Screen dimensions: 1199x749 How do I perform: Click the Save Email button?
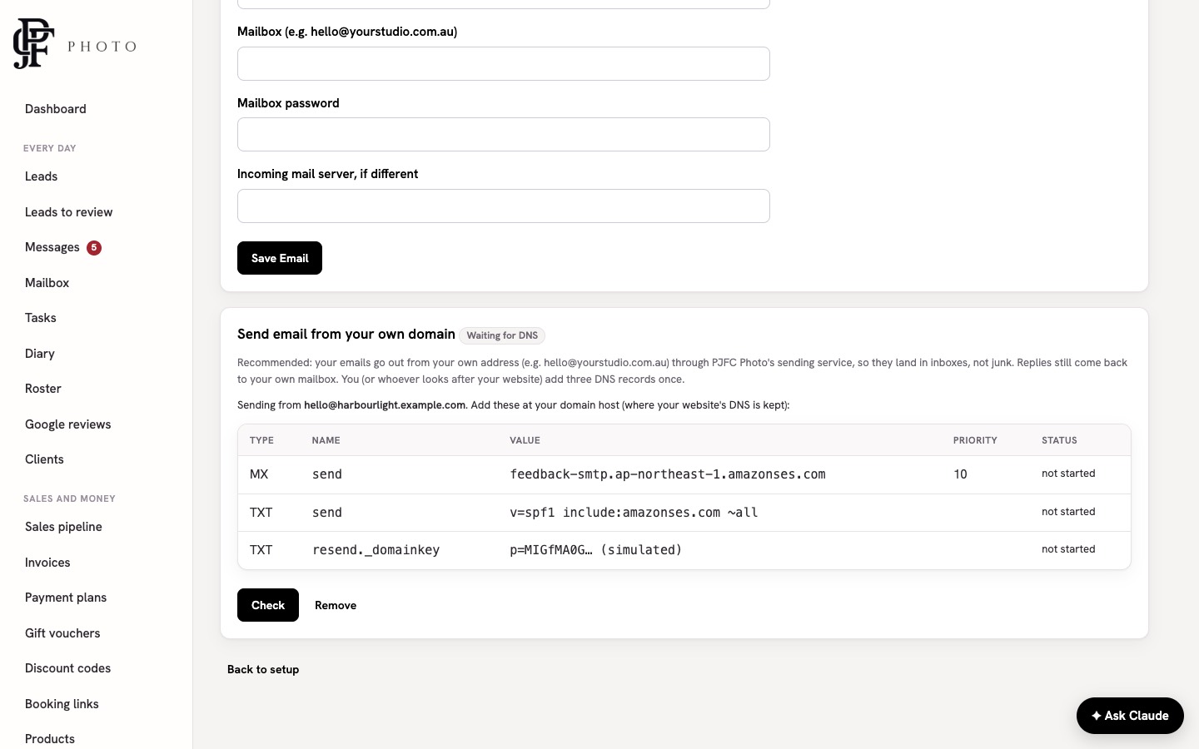280,258
